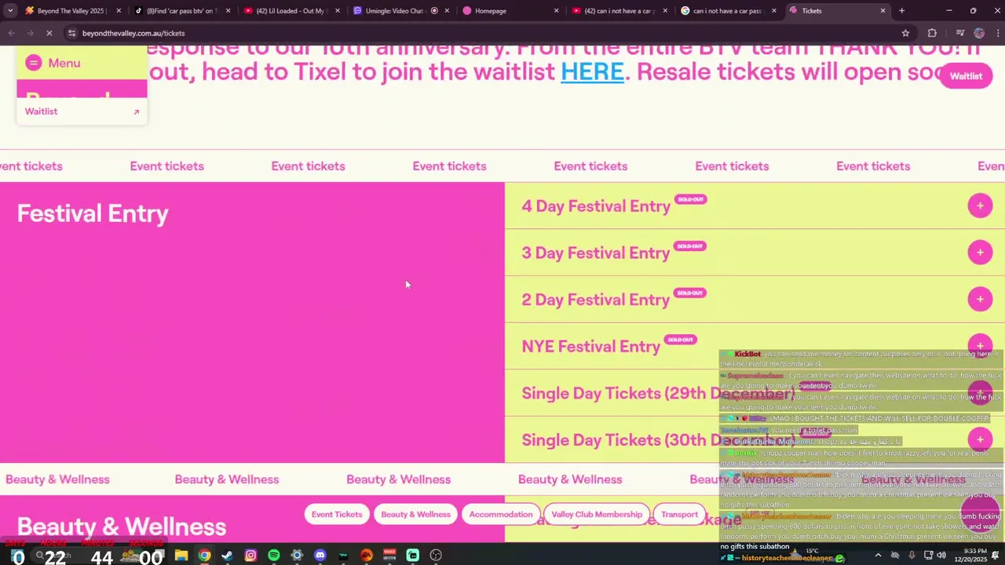Image resolution: width=1005 pixels, height=565 pixels.
Task: Open the settings gear app in taskbar
Action: [297, 556]
